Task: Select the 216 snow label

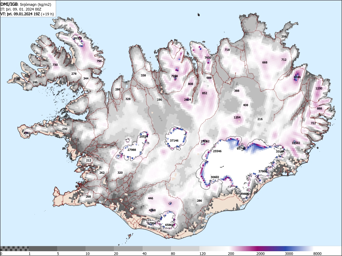Action: [x=260, y=119]
